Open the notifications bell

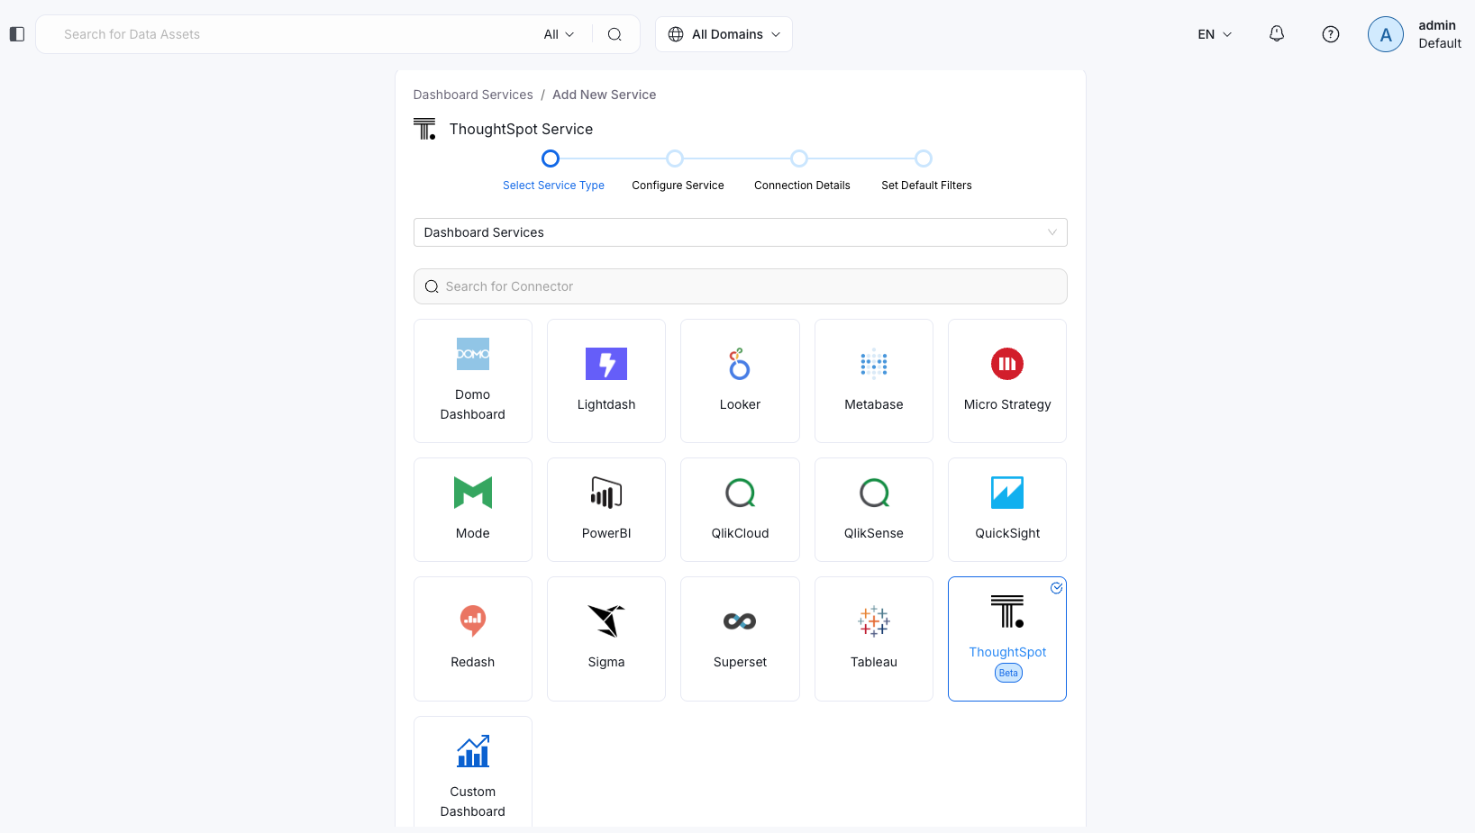click(x=1276, y=34)
